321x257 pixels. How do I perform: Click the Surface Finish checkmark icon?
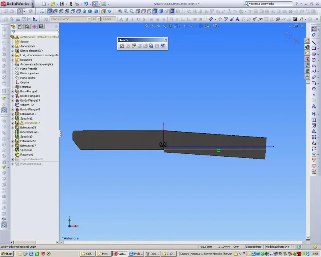point(255,19)
